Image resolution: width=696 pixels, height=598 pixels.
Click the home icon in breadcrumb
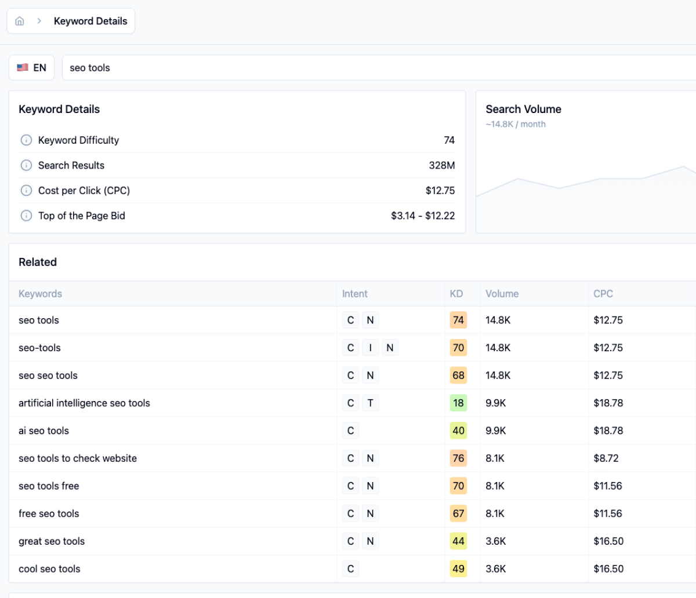point(20,21)
